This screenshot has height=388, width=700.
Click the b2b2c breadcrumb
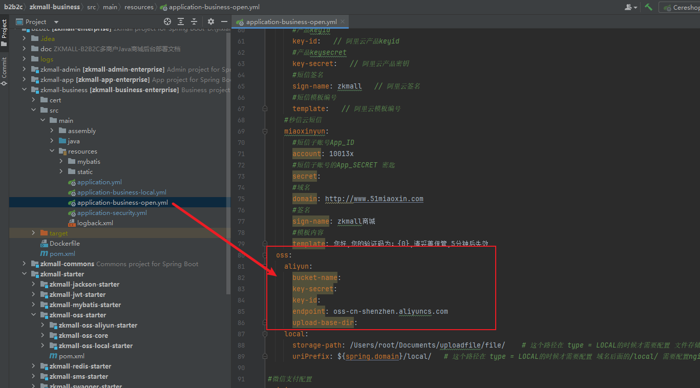point(14,7)
